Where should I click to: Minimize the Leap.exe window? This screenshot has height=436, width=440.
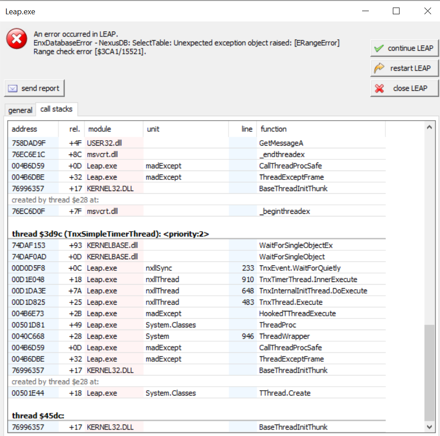365,11
